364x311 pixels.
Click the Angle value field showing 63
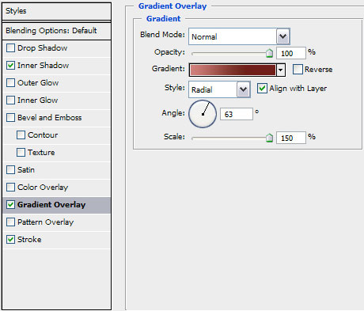point(237,114)
